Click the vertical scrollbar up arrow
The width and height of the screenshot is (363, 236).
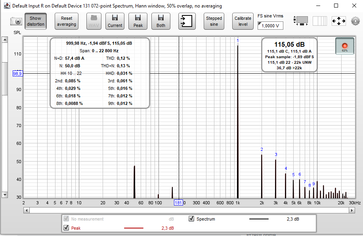pyautogui.click(x=5, y=40)
